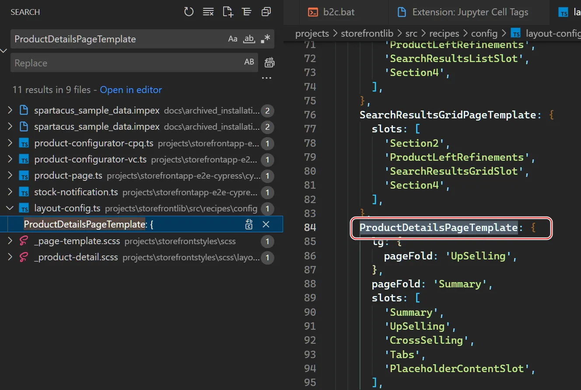Select 'projects' breadcrumb
581x390 pixels.
pyautogui.click(x=312, y=34)
